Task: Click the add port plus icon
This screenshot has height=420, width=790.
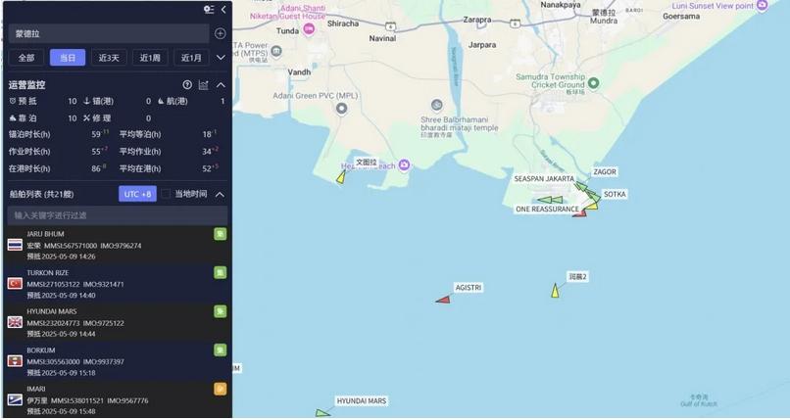Action: click(x=221, y=33)
